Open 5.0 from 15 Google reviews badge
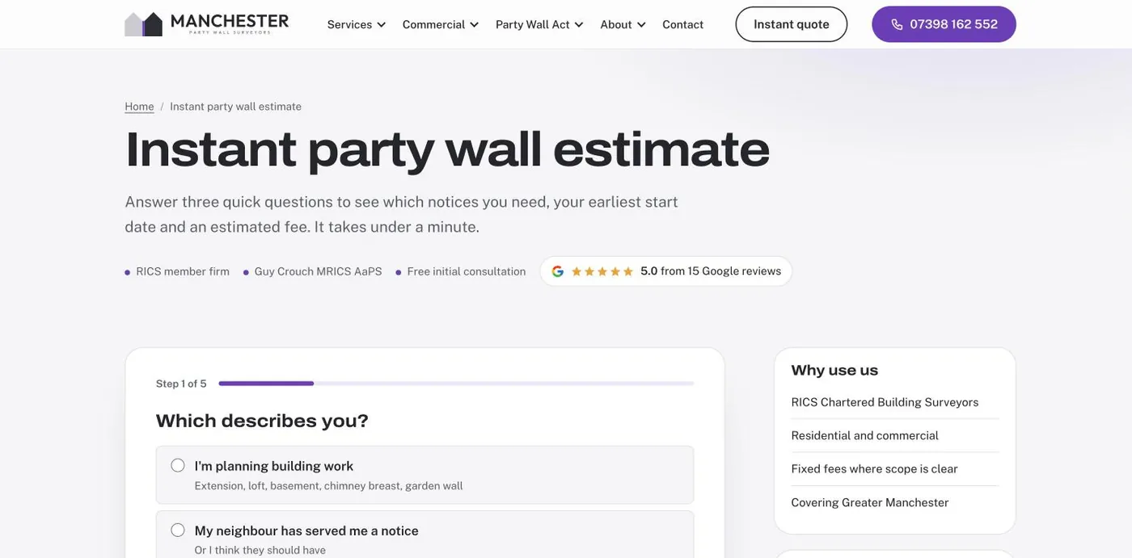Image resolution: width=1132 pixels, height=558 pixels. (666, 271)
